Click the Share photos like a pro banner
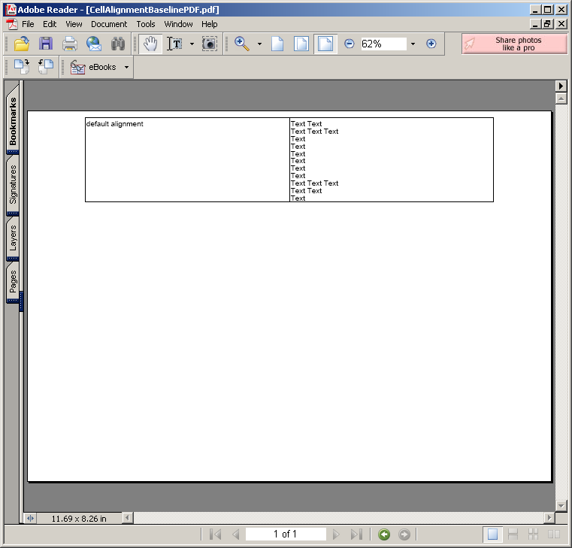The width and height of the screenshot is (572, 548). 514,44
